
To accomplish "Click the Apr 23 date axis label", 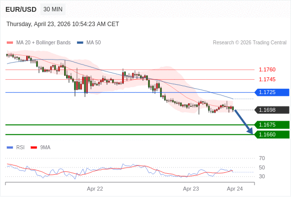I will pyautogui.click(x=191, y=189).
